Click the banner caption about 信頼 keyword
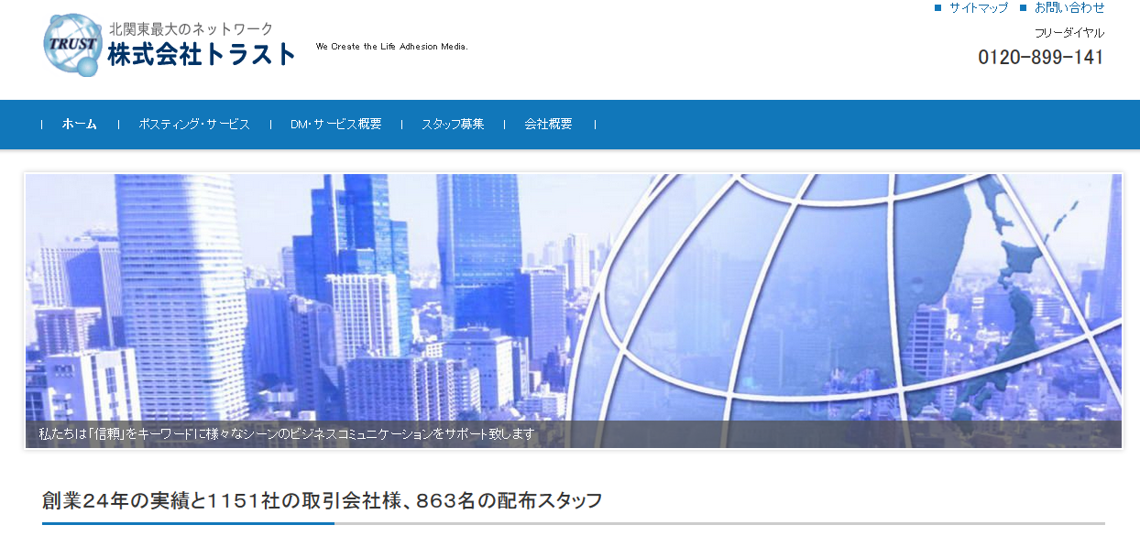The width and height of the screenshot is (1140, 536). 286,434
